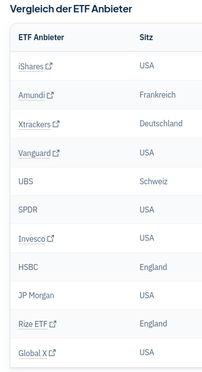The image size is (202, 372).
Task: Visit the Vanguard link
Action: click(34, 154)
